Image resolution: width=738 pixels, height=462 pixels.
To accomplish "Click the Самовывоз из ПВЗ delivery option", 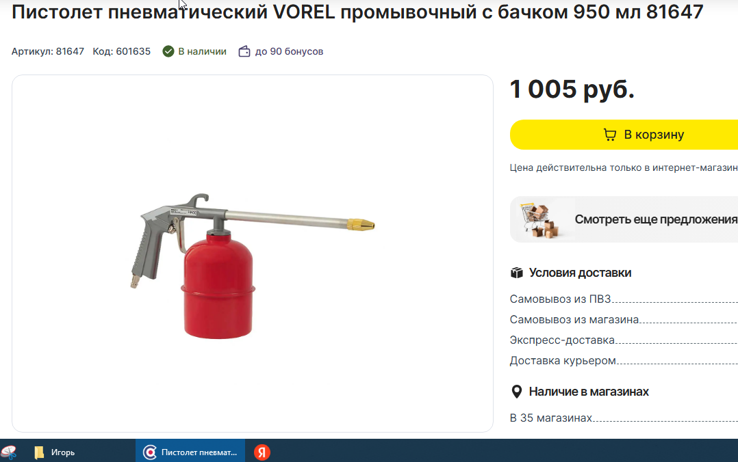I will (x=624, y=299).
